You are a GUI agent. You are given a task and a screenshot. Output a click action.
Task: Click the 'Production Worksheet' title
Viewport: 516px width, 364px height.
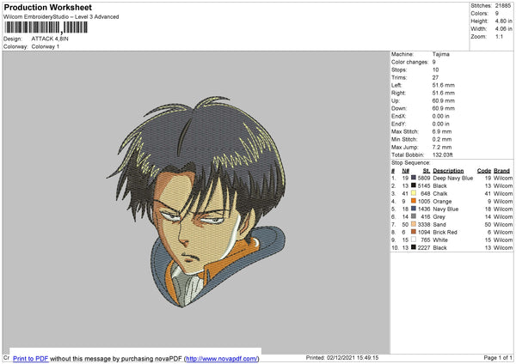point(47,7)
